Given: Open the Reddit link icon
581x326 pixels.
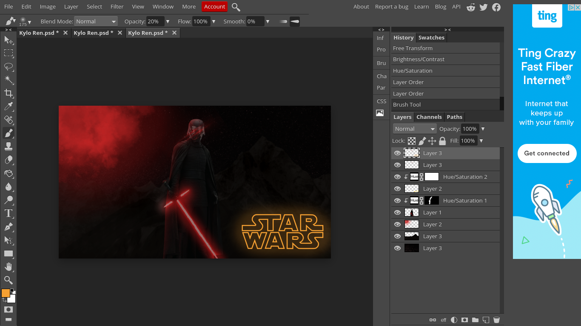Looking at the screenshot, I should [470, 7].
